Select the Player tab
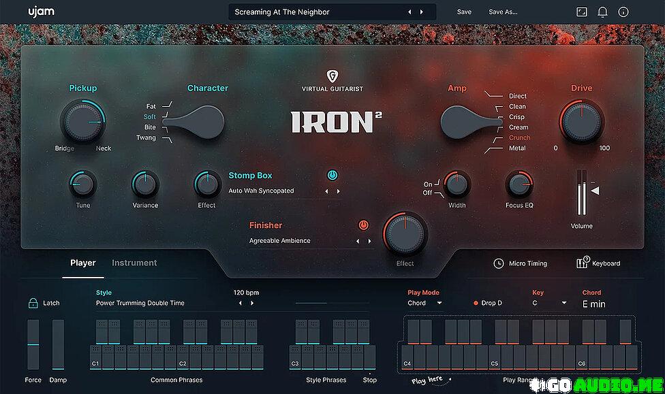 83,263
